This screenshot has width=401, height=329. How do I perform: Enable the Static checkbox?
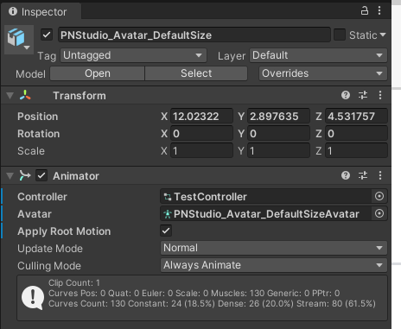coord(340,35)
